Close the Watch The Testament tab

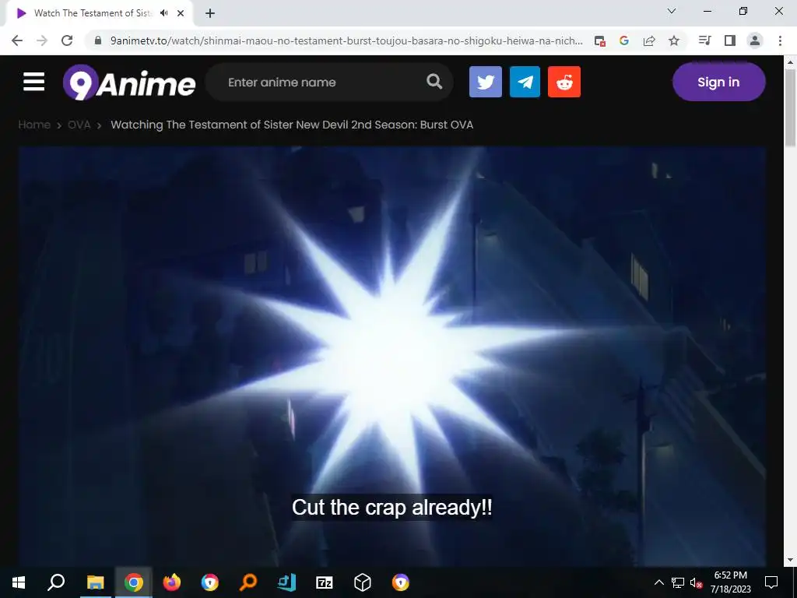[181, 13]
